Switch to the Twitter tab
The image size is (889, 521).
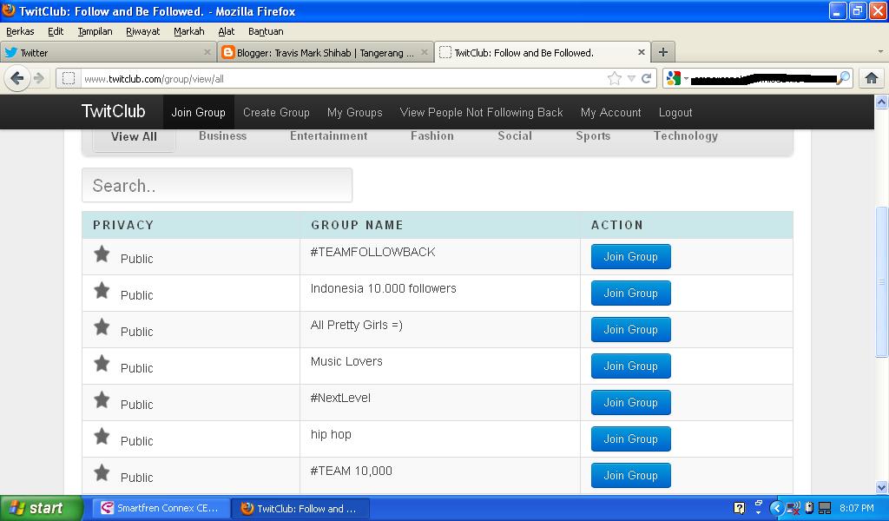tap(108, 52)
